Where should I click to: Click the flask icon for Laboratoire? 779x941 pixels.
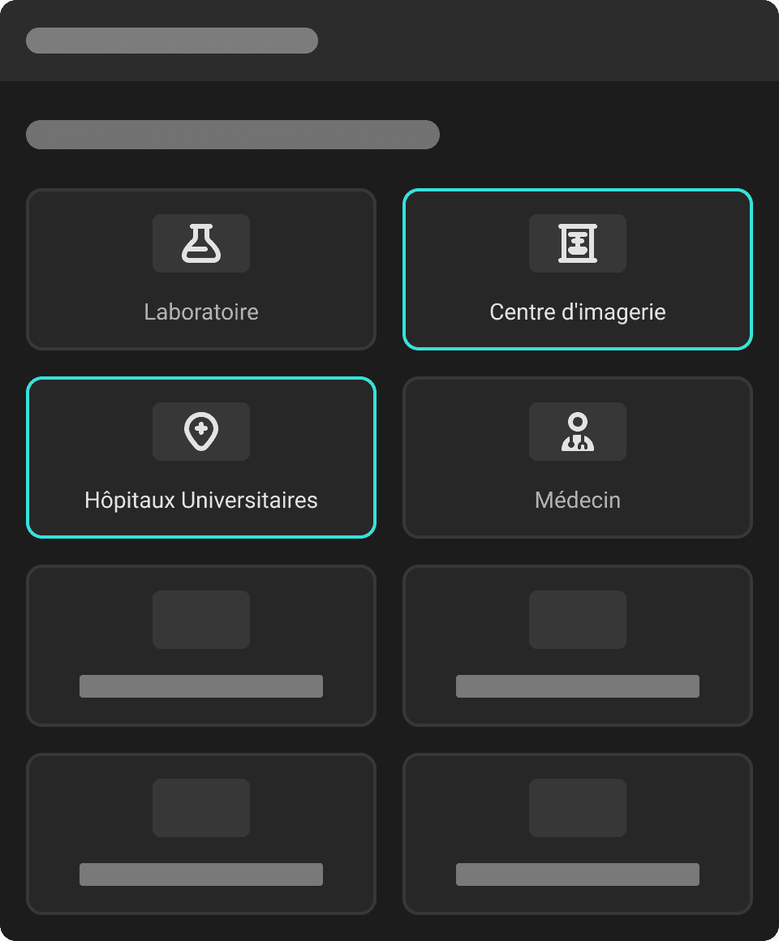pyautogui.click(x=201, y=243)
